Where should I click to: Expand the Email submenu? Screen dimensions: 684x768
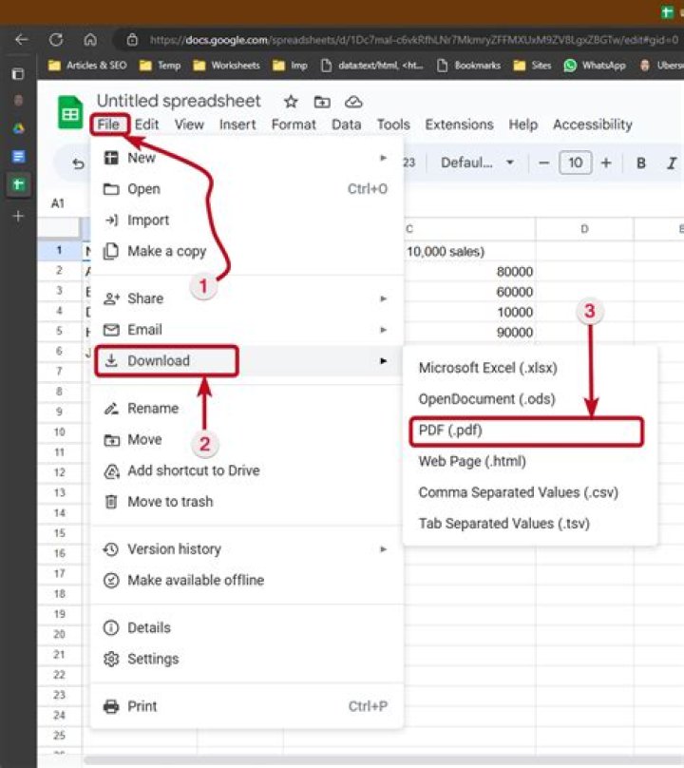pyautogui.click(x=247, y=330)
